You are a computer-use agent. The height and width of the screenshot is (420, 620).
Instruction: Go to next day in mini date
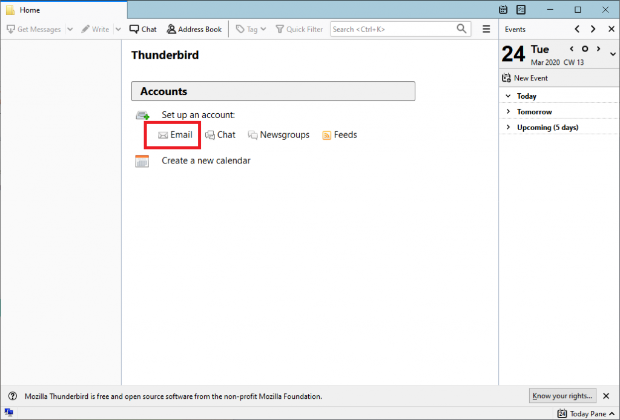point(599,49)
